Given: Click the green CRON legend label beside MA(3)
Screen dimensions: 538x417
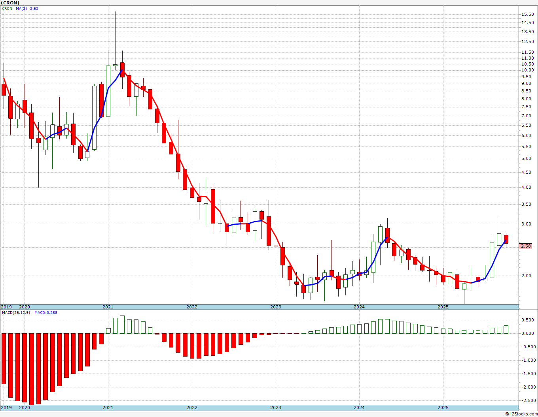Looking at the screenshot, I should point(7,8).
